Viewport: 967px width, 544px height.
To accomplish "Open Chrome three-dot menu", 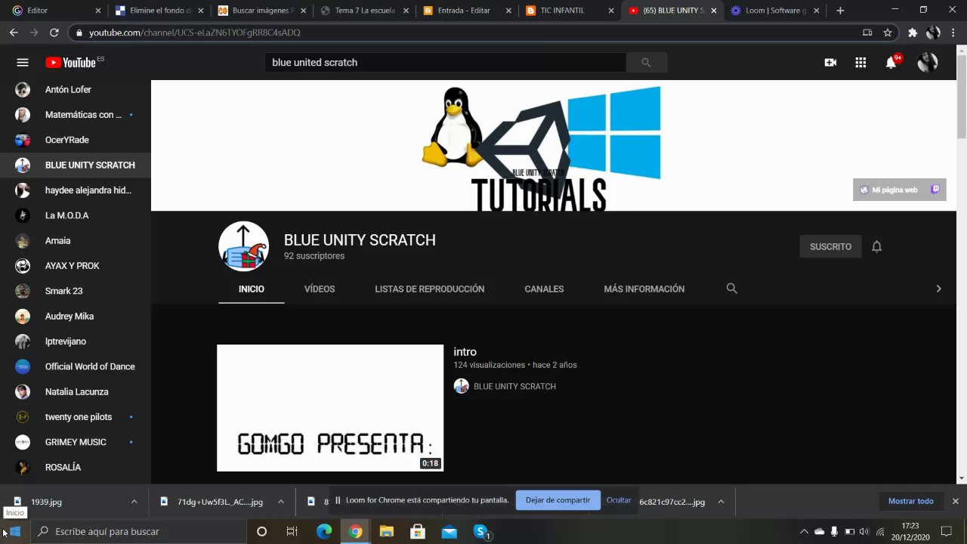I will point(954,32).
